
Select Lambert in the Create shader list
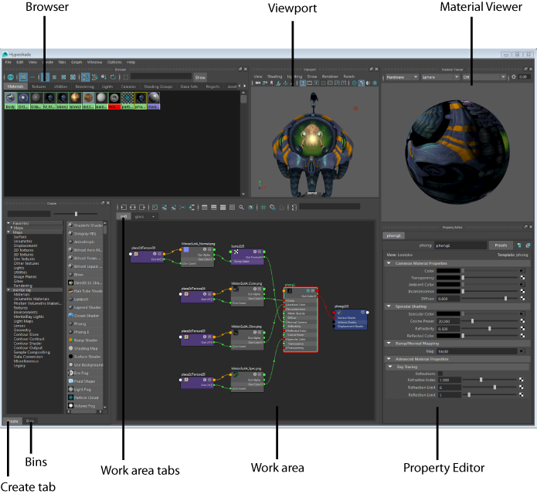pos(81,299)
